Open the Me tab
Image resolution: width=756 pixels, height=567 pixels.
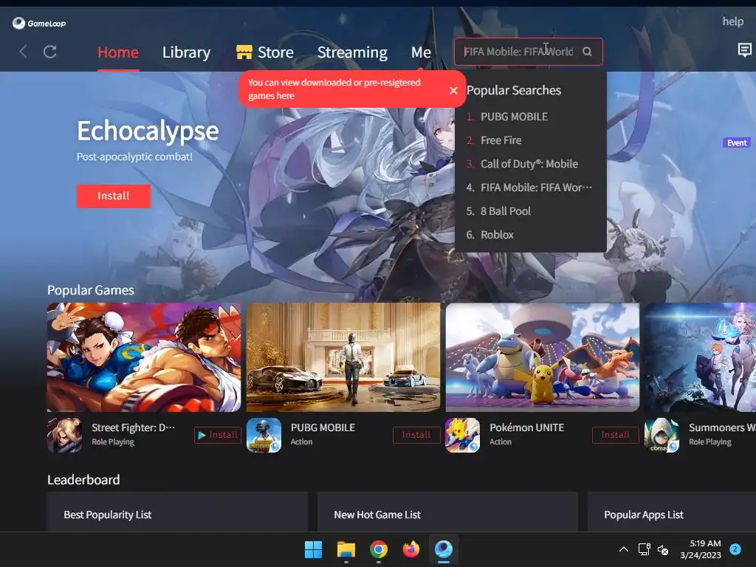(x=421, y=52)
